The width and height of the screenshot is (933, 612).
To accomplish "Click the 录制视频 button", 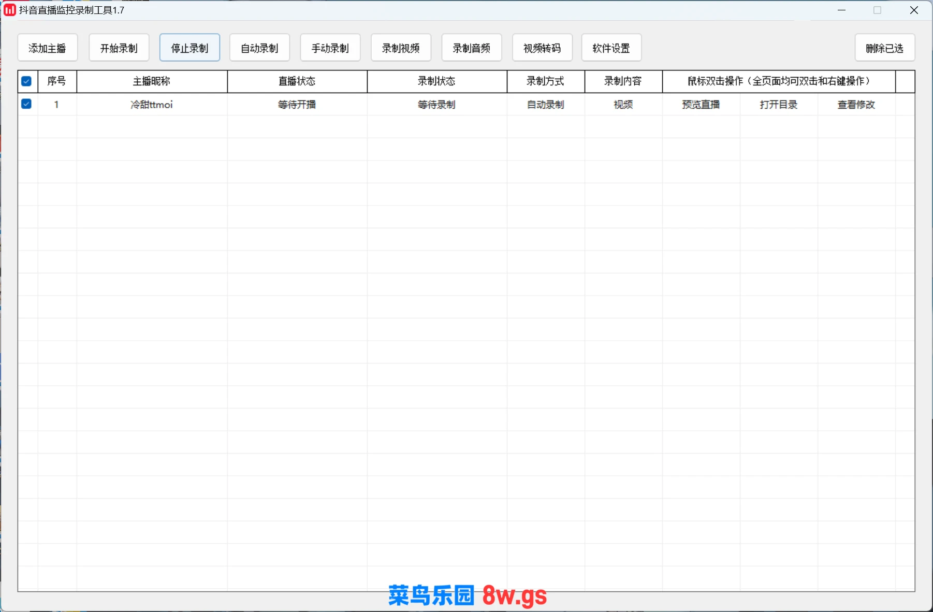I will (401, 48).
